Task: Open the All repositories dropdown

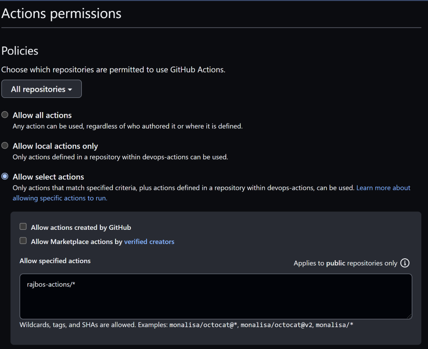Action: (x=41, y=89)
